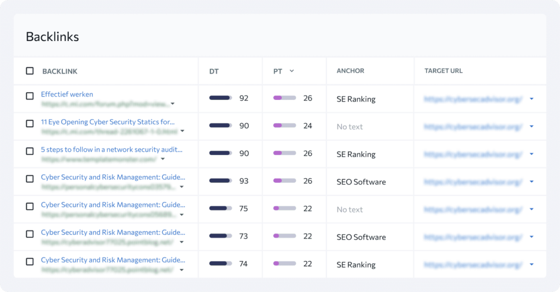This screenshot has height=292, width=560.
Task: Select checkbox for 11 Eye Opening Cyber Security row
Action: (30, 123)
